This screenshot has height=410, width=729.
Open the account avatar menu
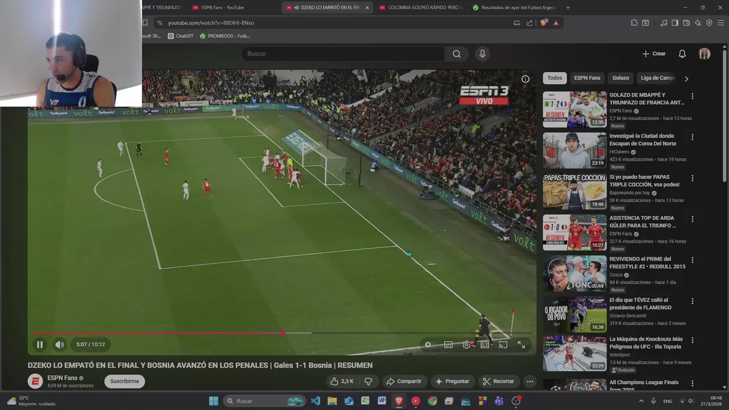[705, 54]
